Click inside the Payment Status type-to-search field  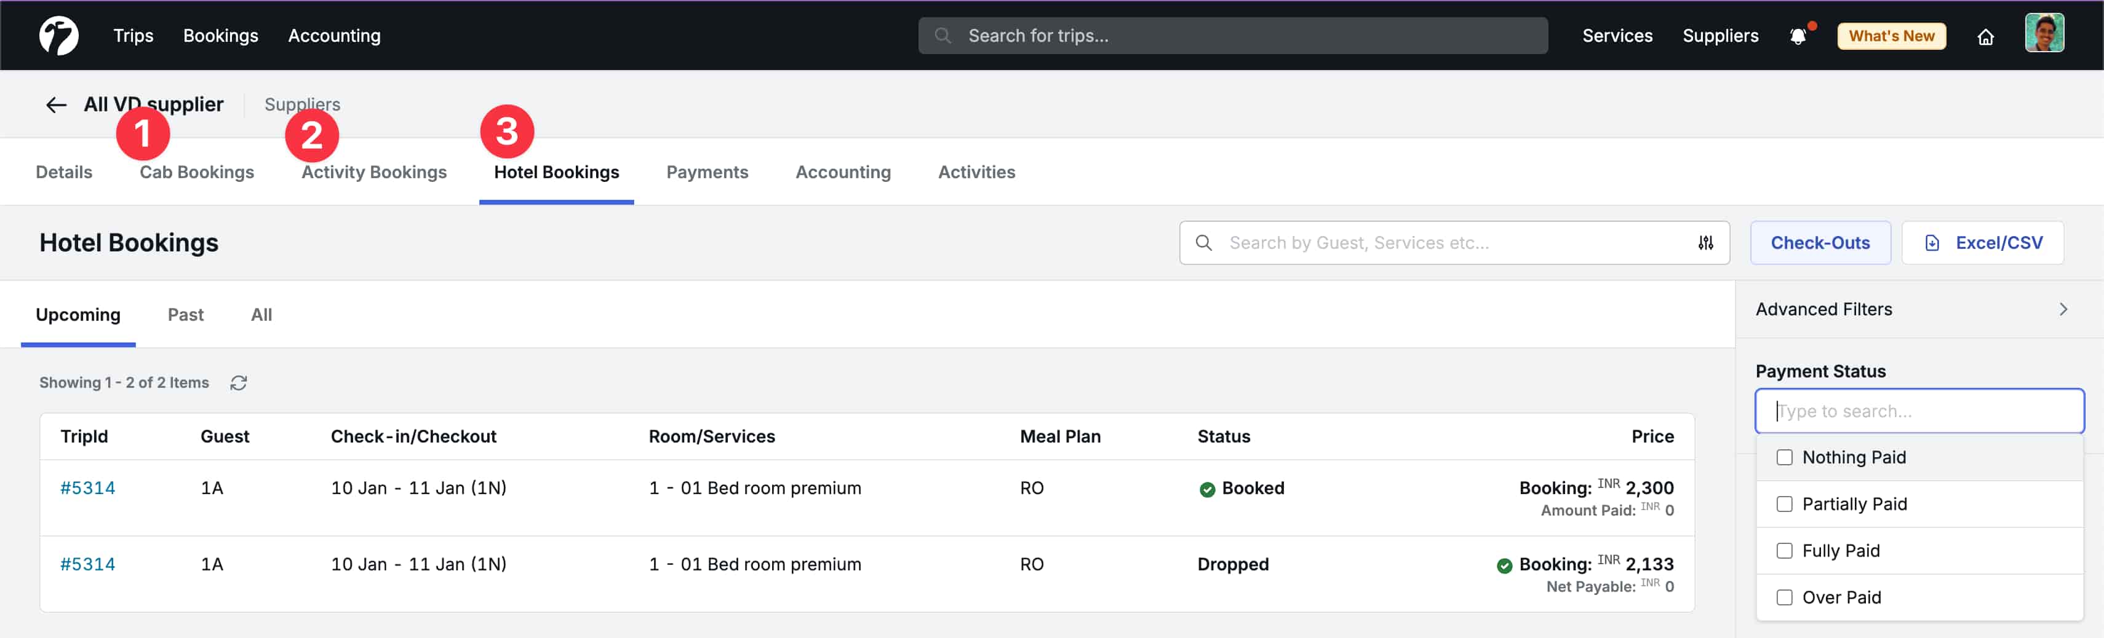(1919, 411)
